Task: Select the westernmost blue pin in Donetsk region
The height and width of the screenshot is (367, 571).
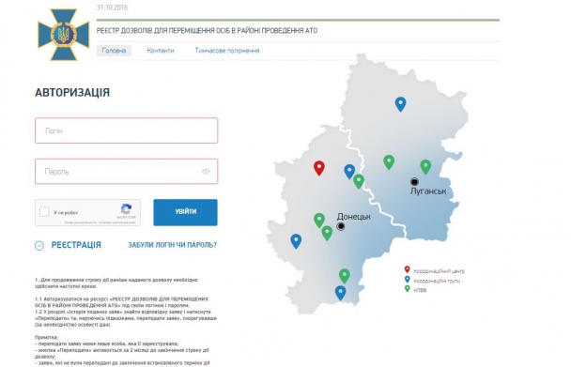Action: click(x=296, y=241)
